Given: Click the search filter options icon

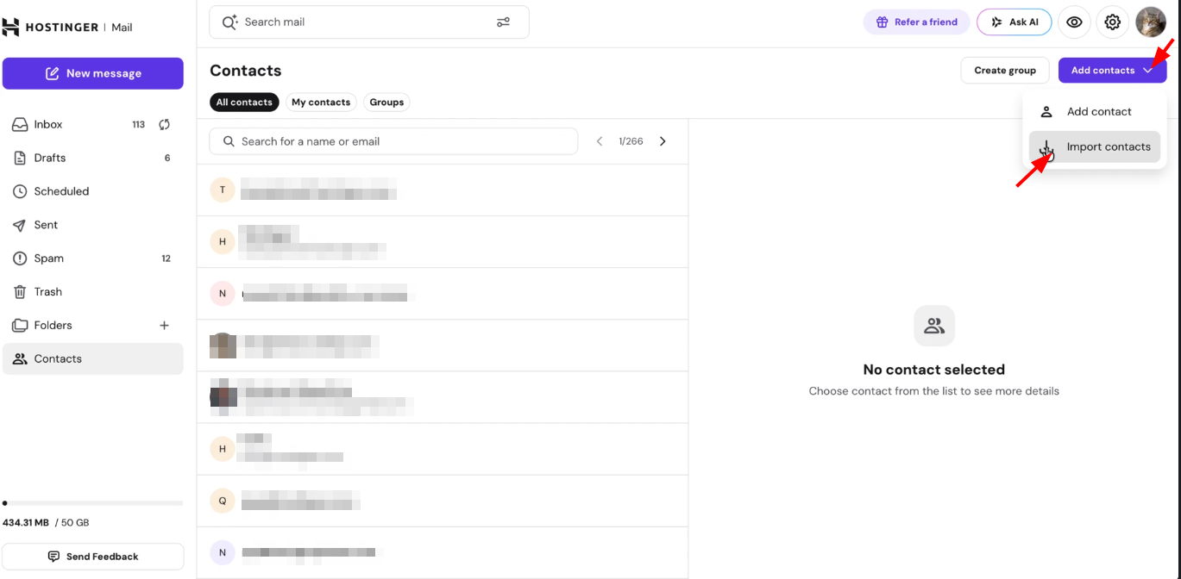Looking at the screenshot, I should pos(503,22).
